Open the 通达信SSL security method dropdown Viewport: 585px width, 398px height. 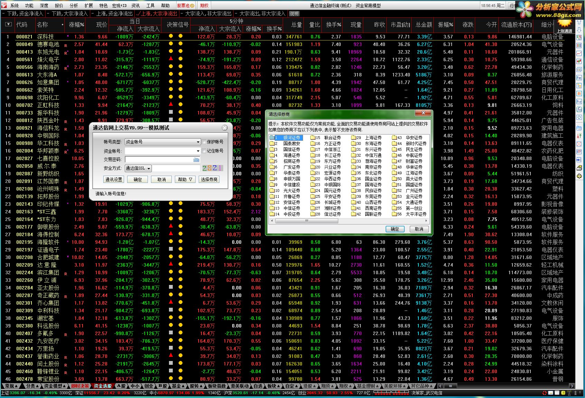coord(138,168)
